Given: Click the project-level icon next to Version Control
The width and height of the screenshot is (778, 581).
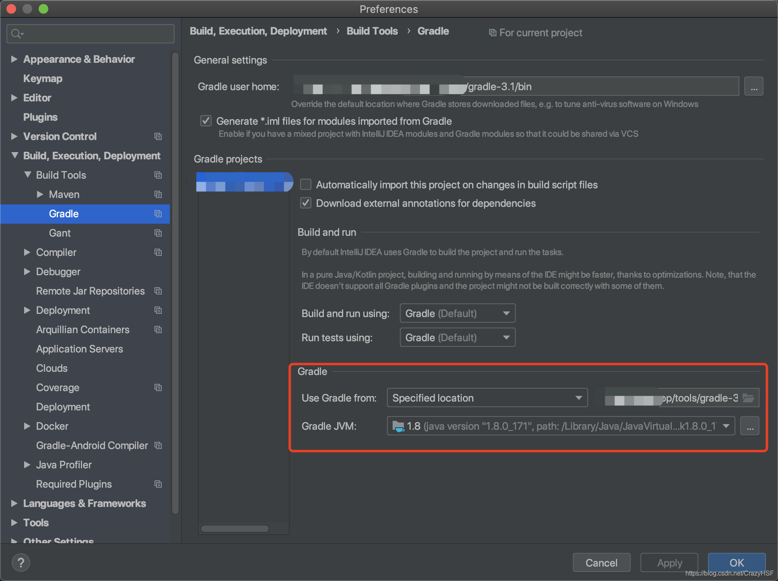Looking at the screenshot, I should pyautogui.click(x=158, y=136).
